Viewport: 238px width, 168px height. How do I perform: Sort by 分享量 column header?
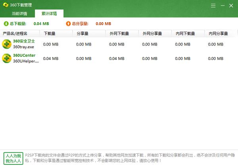coord(89,33)
